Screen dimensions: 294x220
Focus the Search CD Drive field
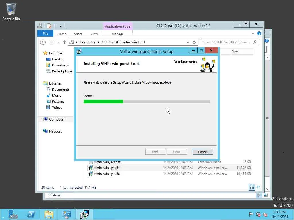tap(230, 42)
